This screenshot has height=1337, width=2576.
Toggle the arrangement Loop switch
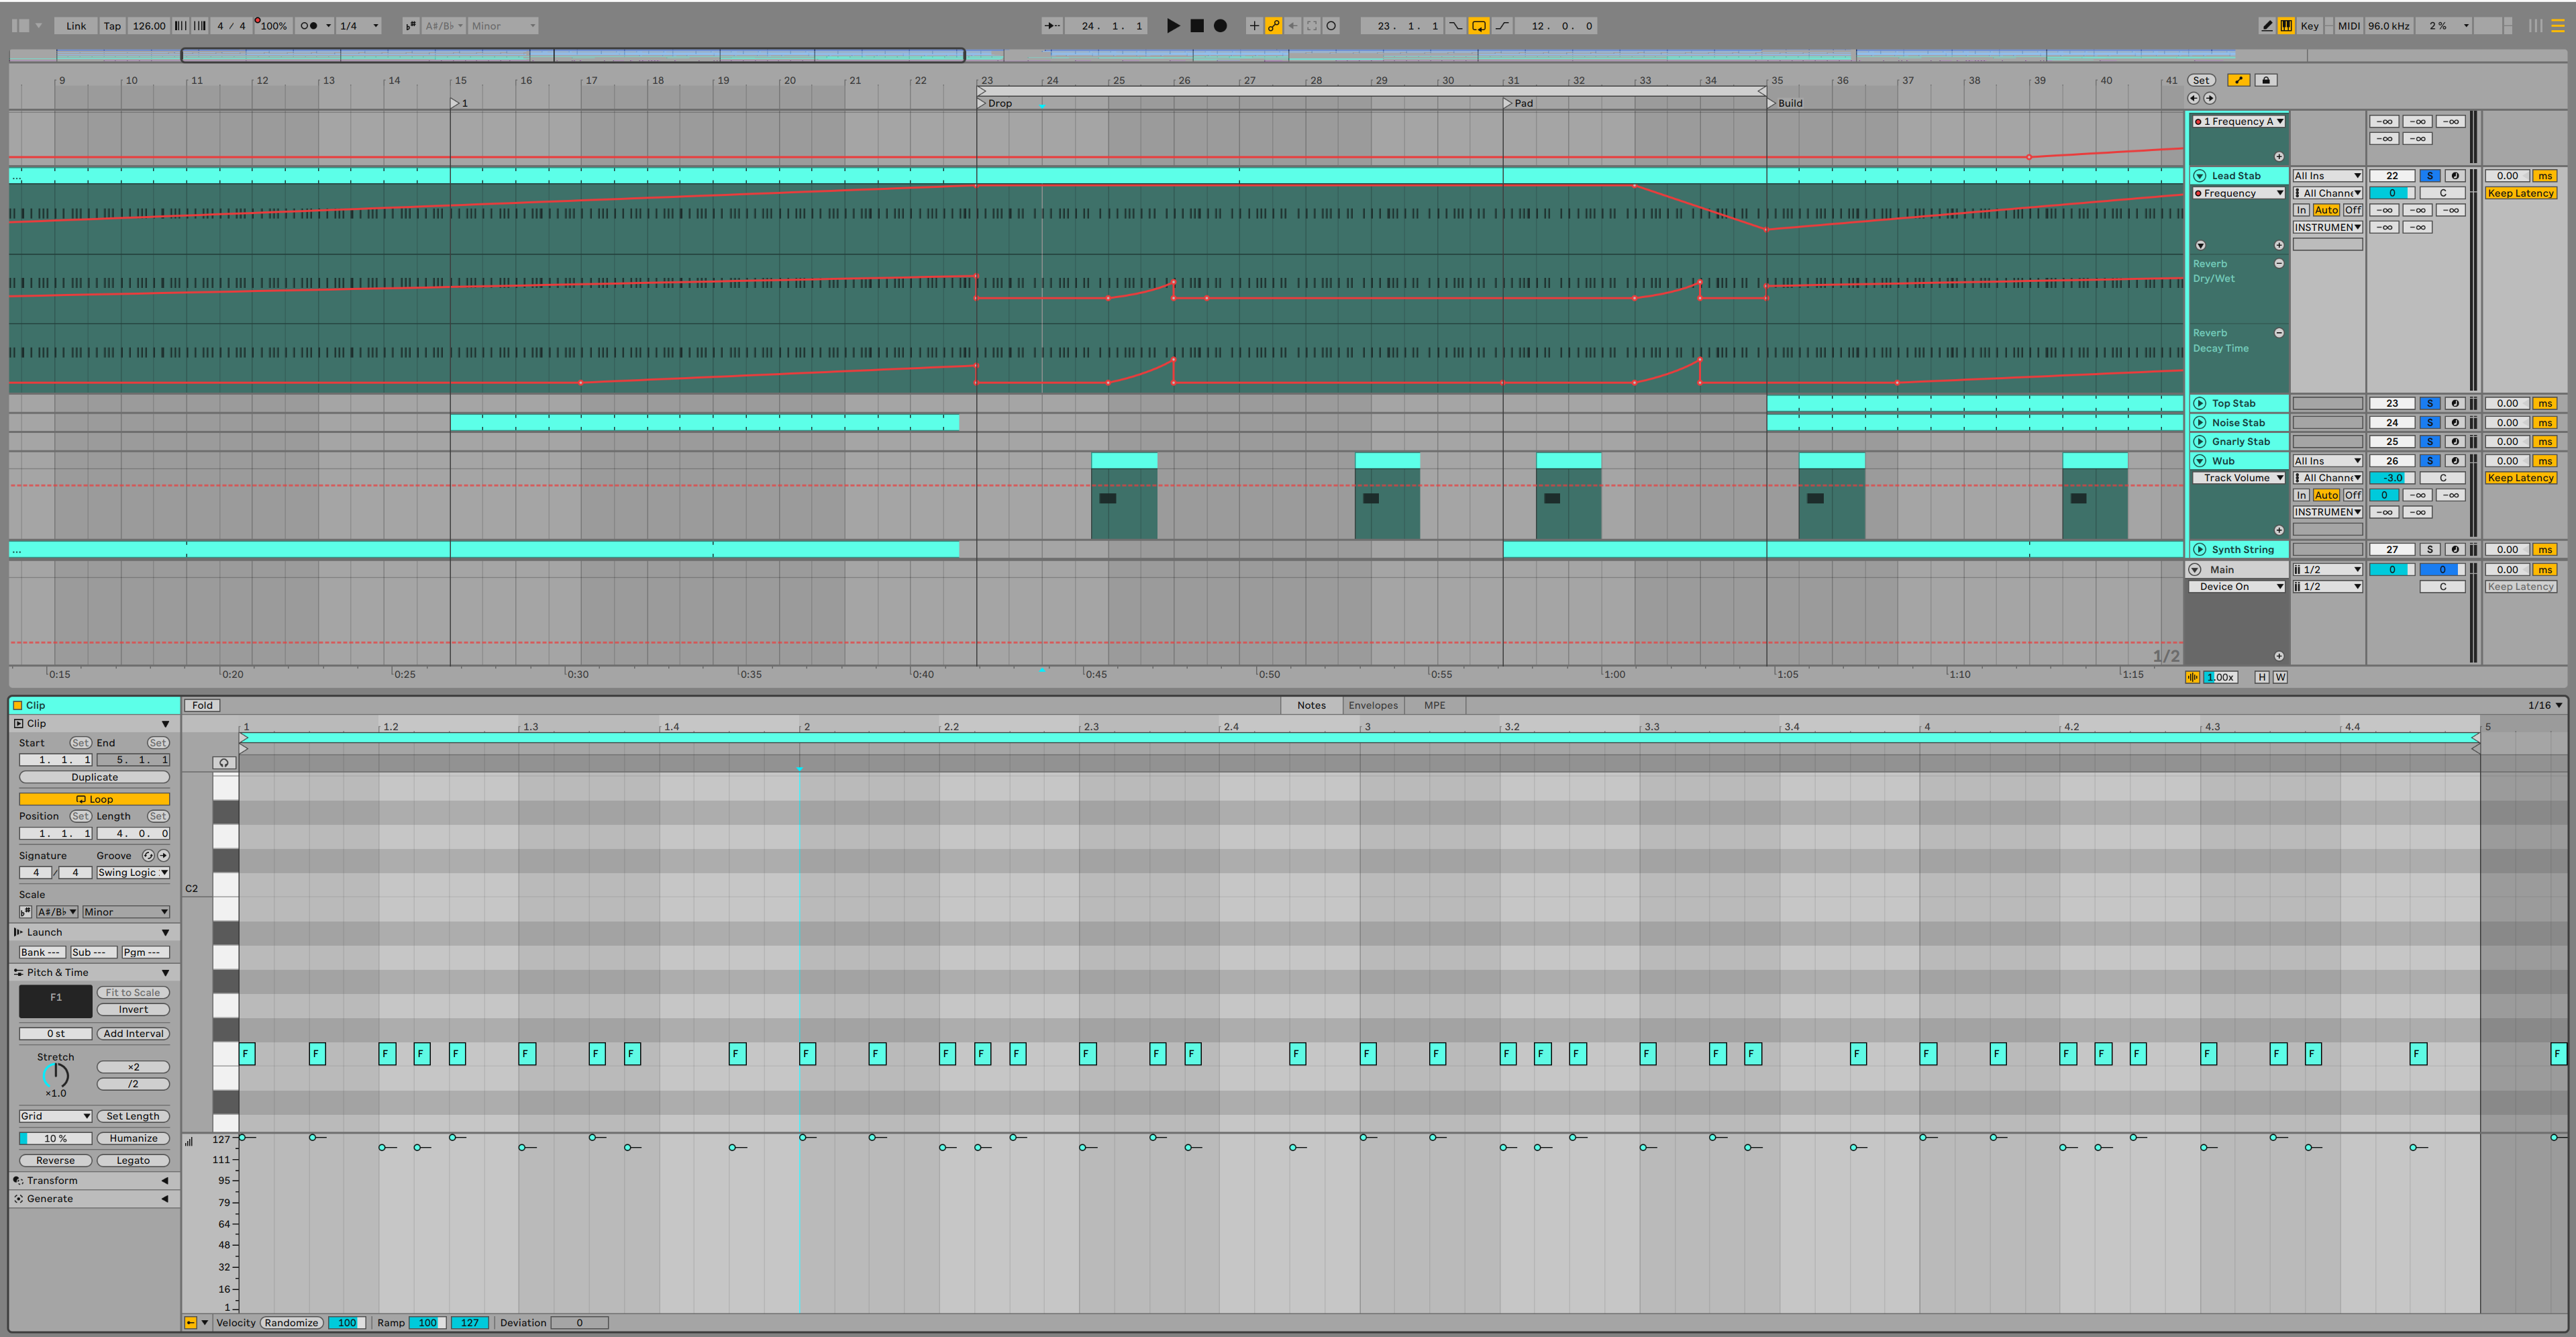coord(1478,26)
